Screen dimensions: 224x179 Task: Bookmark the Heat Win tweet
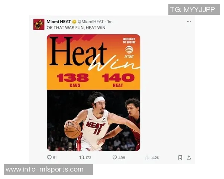tap(180, 157)
